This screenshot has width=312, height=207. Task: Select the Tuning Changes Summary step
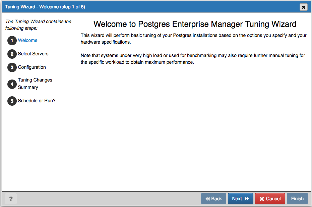click(35, 84)
